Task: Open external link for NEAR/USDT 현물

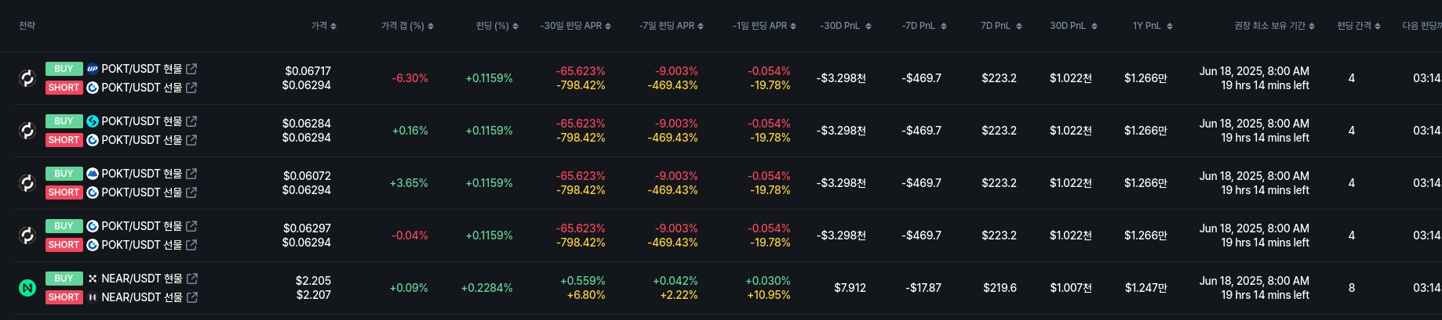Action: coord(192,279)
